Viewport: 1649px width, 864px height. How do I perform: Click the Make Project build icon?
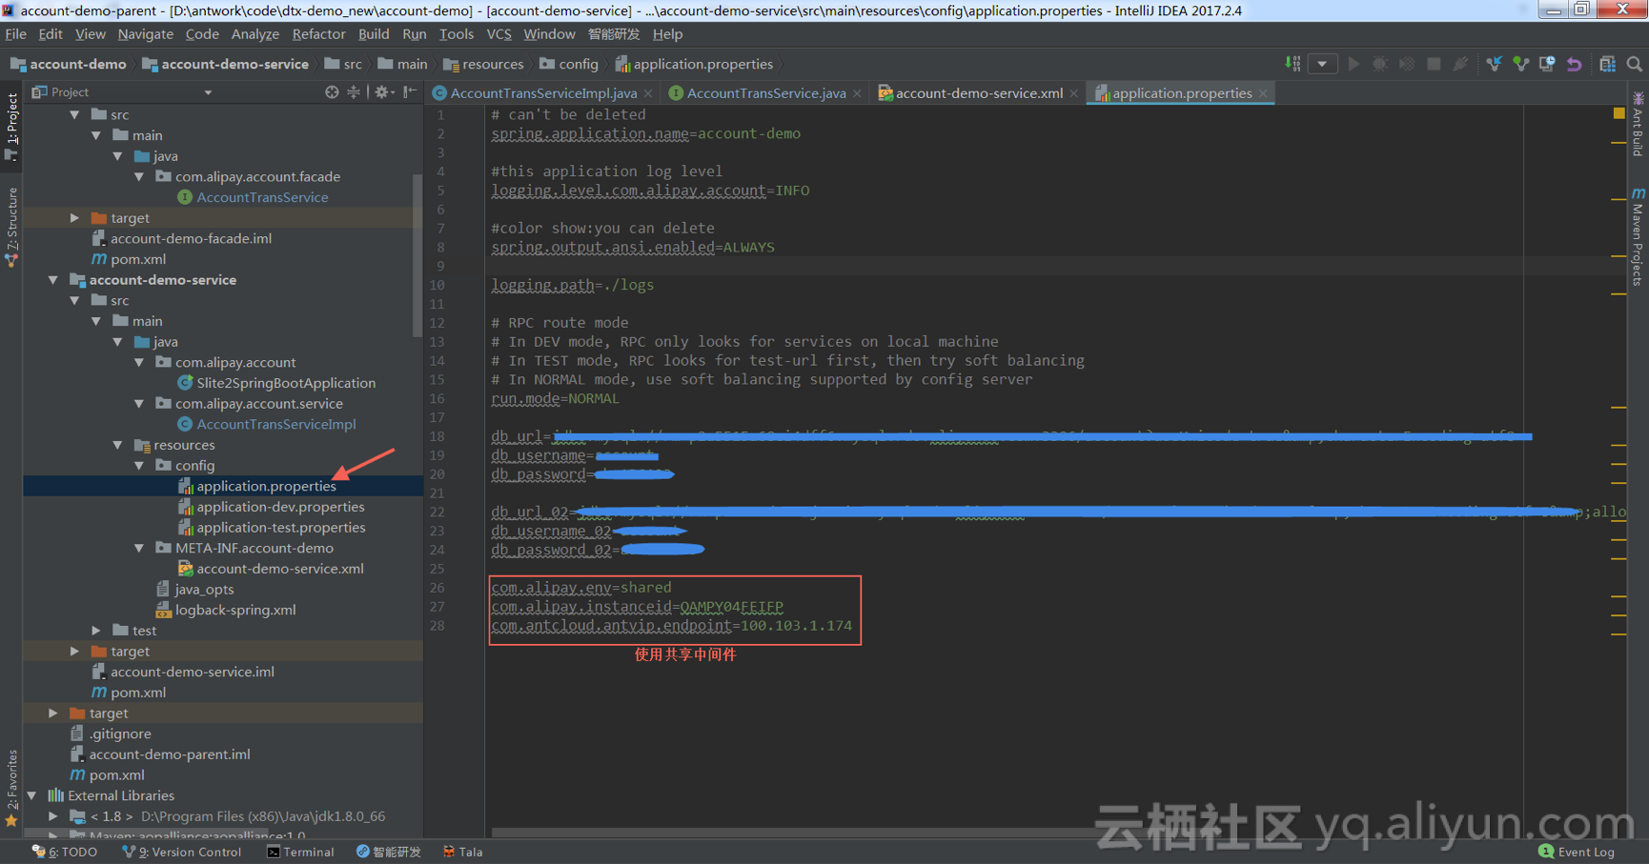1293,64
